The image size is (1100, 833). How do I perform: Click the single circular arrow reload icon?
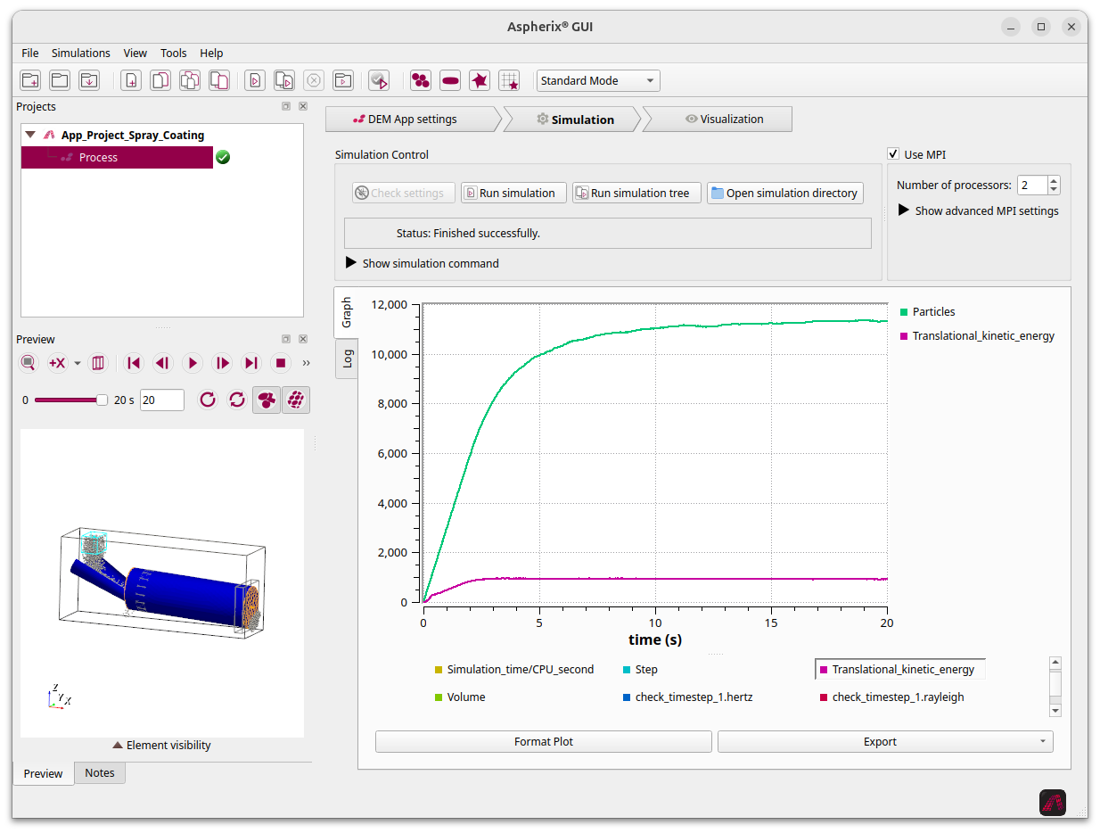(x=208, y=400)
